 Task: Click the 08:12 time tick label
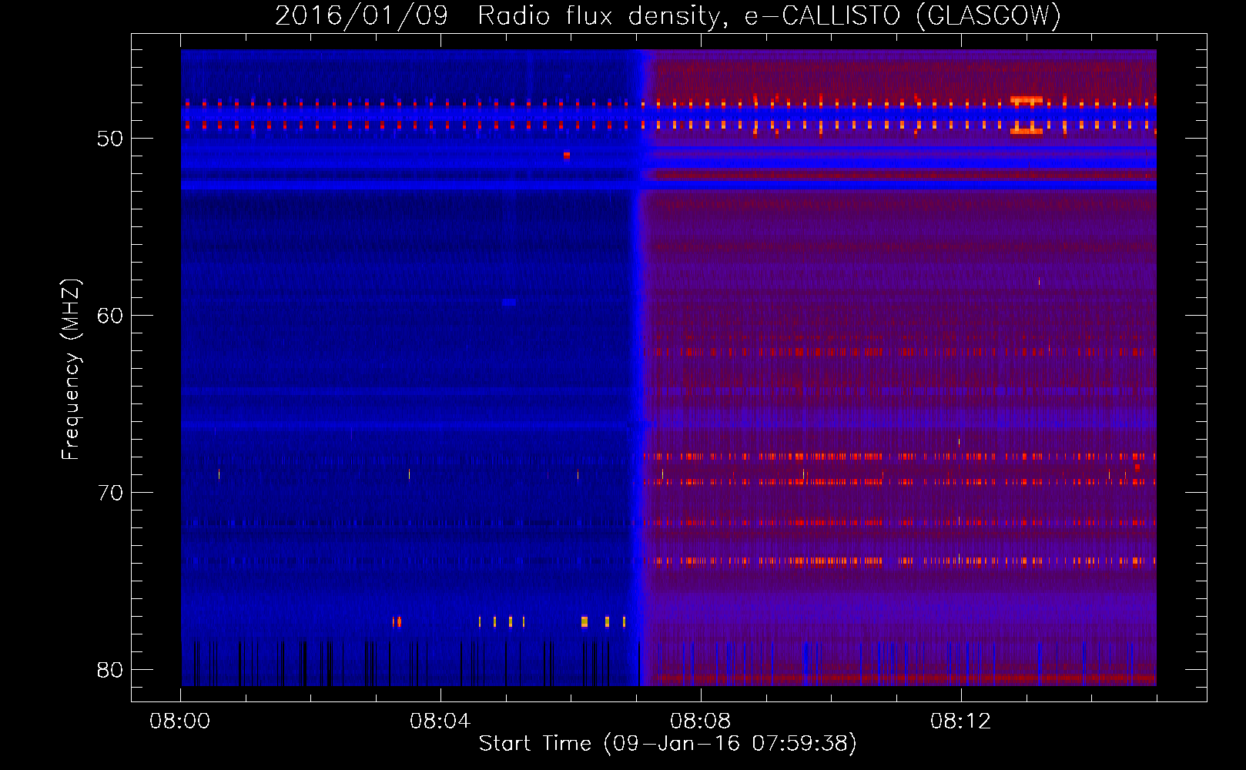[x=961, y=721]
